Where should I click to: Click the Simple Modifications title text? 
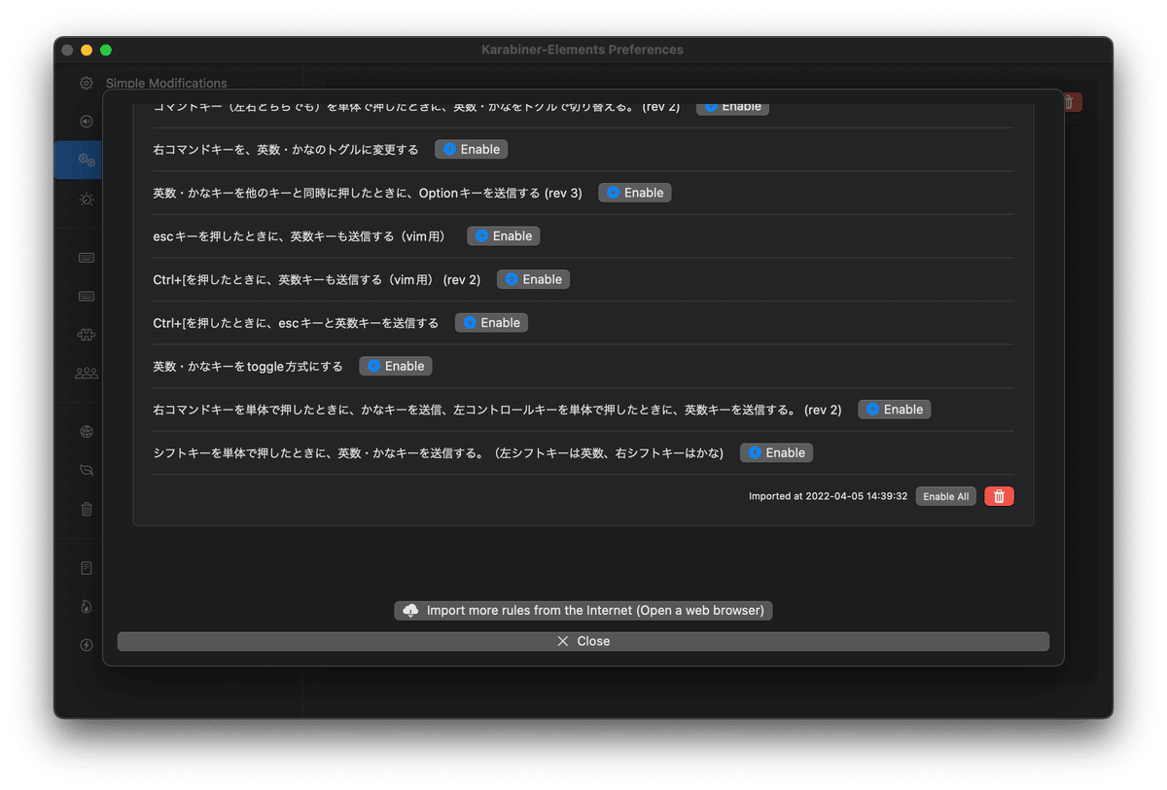[x=166, y=84]
